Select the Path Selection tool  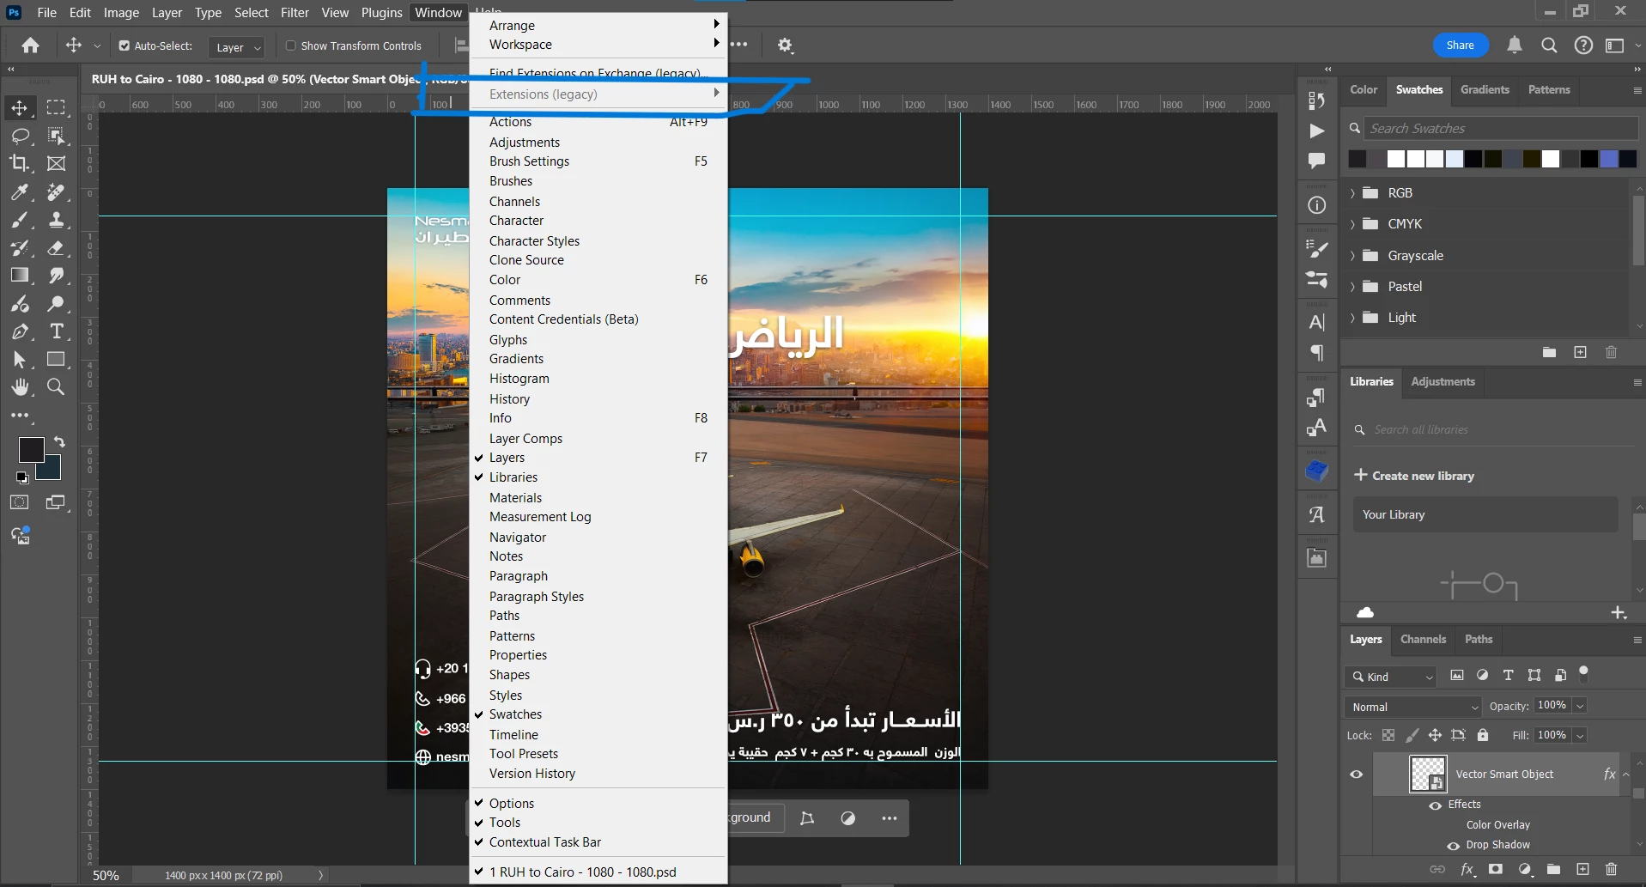[x=19, y=359]
